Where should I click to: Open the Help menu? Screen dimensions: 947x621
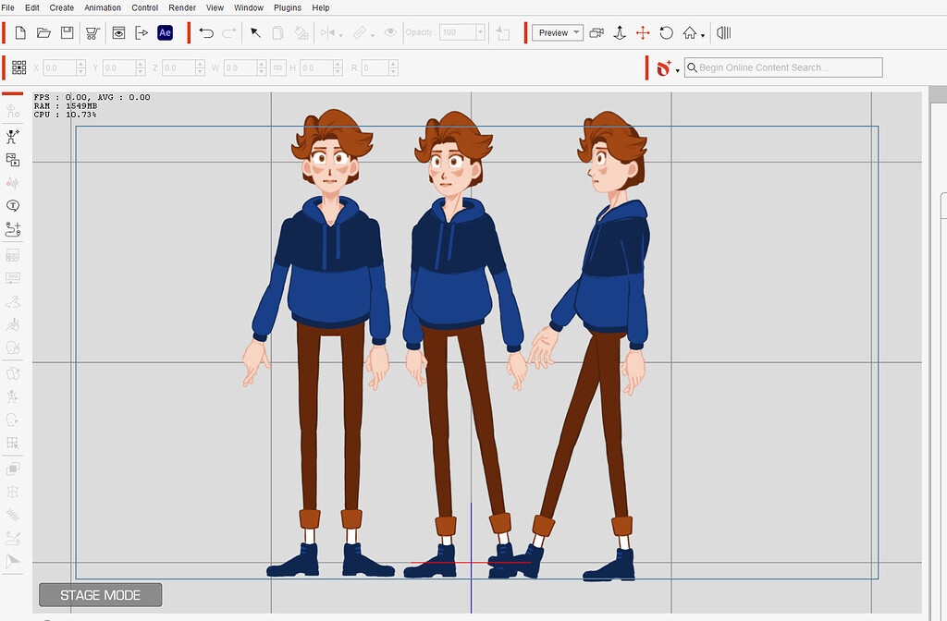click(321, 7)
